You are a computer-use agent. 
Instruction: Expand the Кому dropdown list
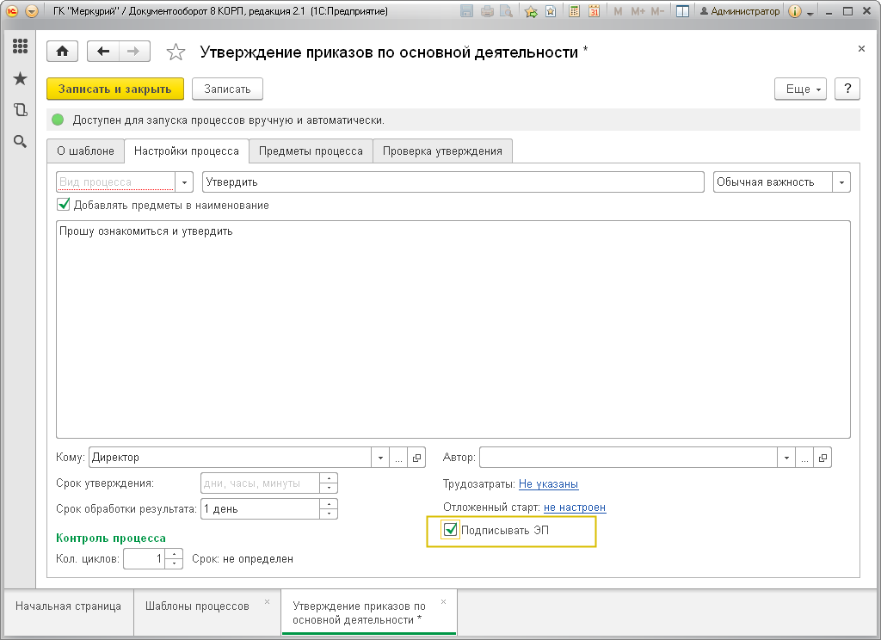pyautogui.click(x=380, y=458)
